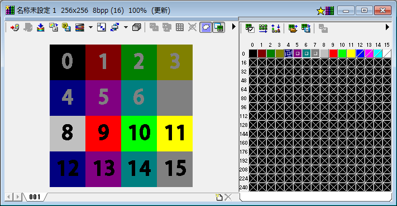397x206 pixels.
Task: Click the tab scroll left arrow
Action: pos(9,197)
